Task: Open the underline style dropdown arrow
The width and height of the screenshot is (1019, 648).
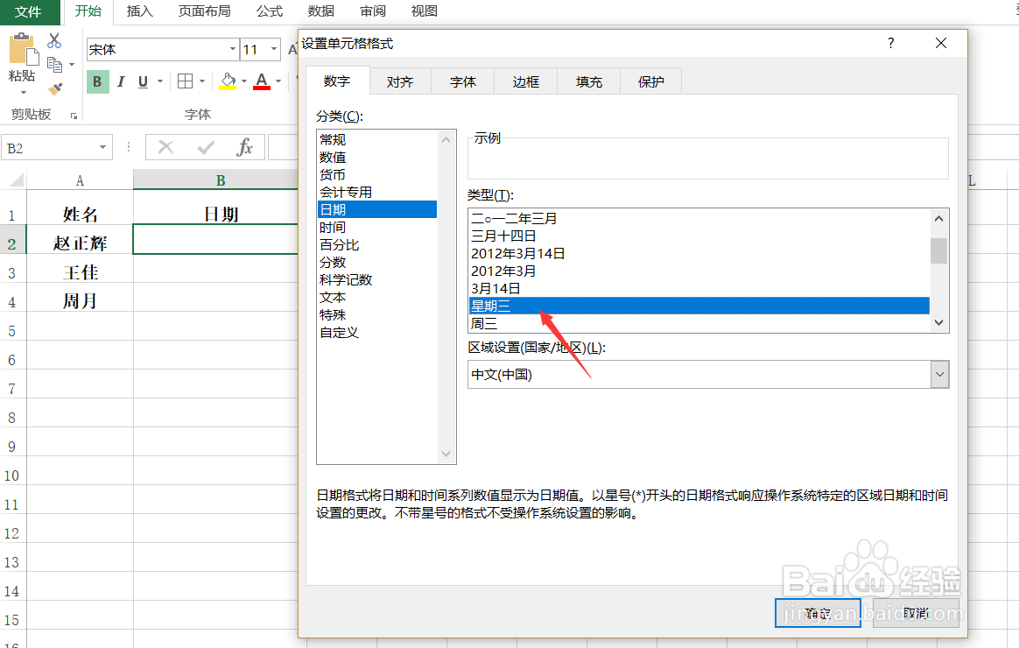Action: (160, 81)
